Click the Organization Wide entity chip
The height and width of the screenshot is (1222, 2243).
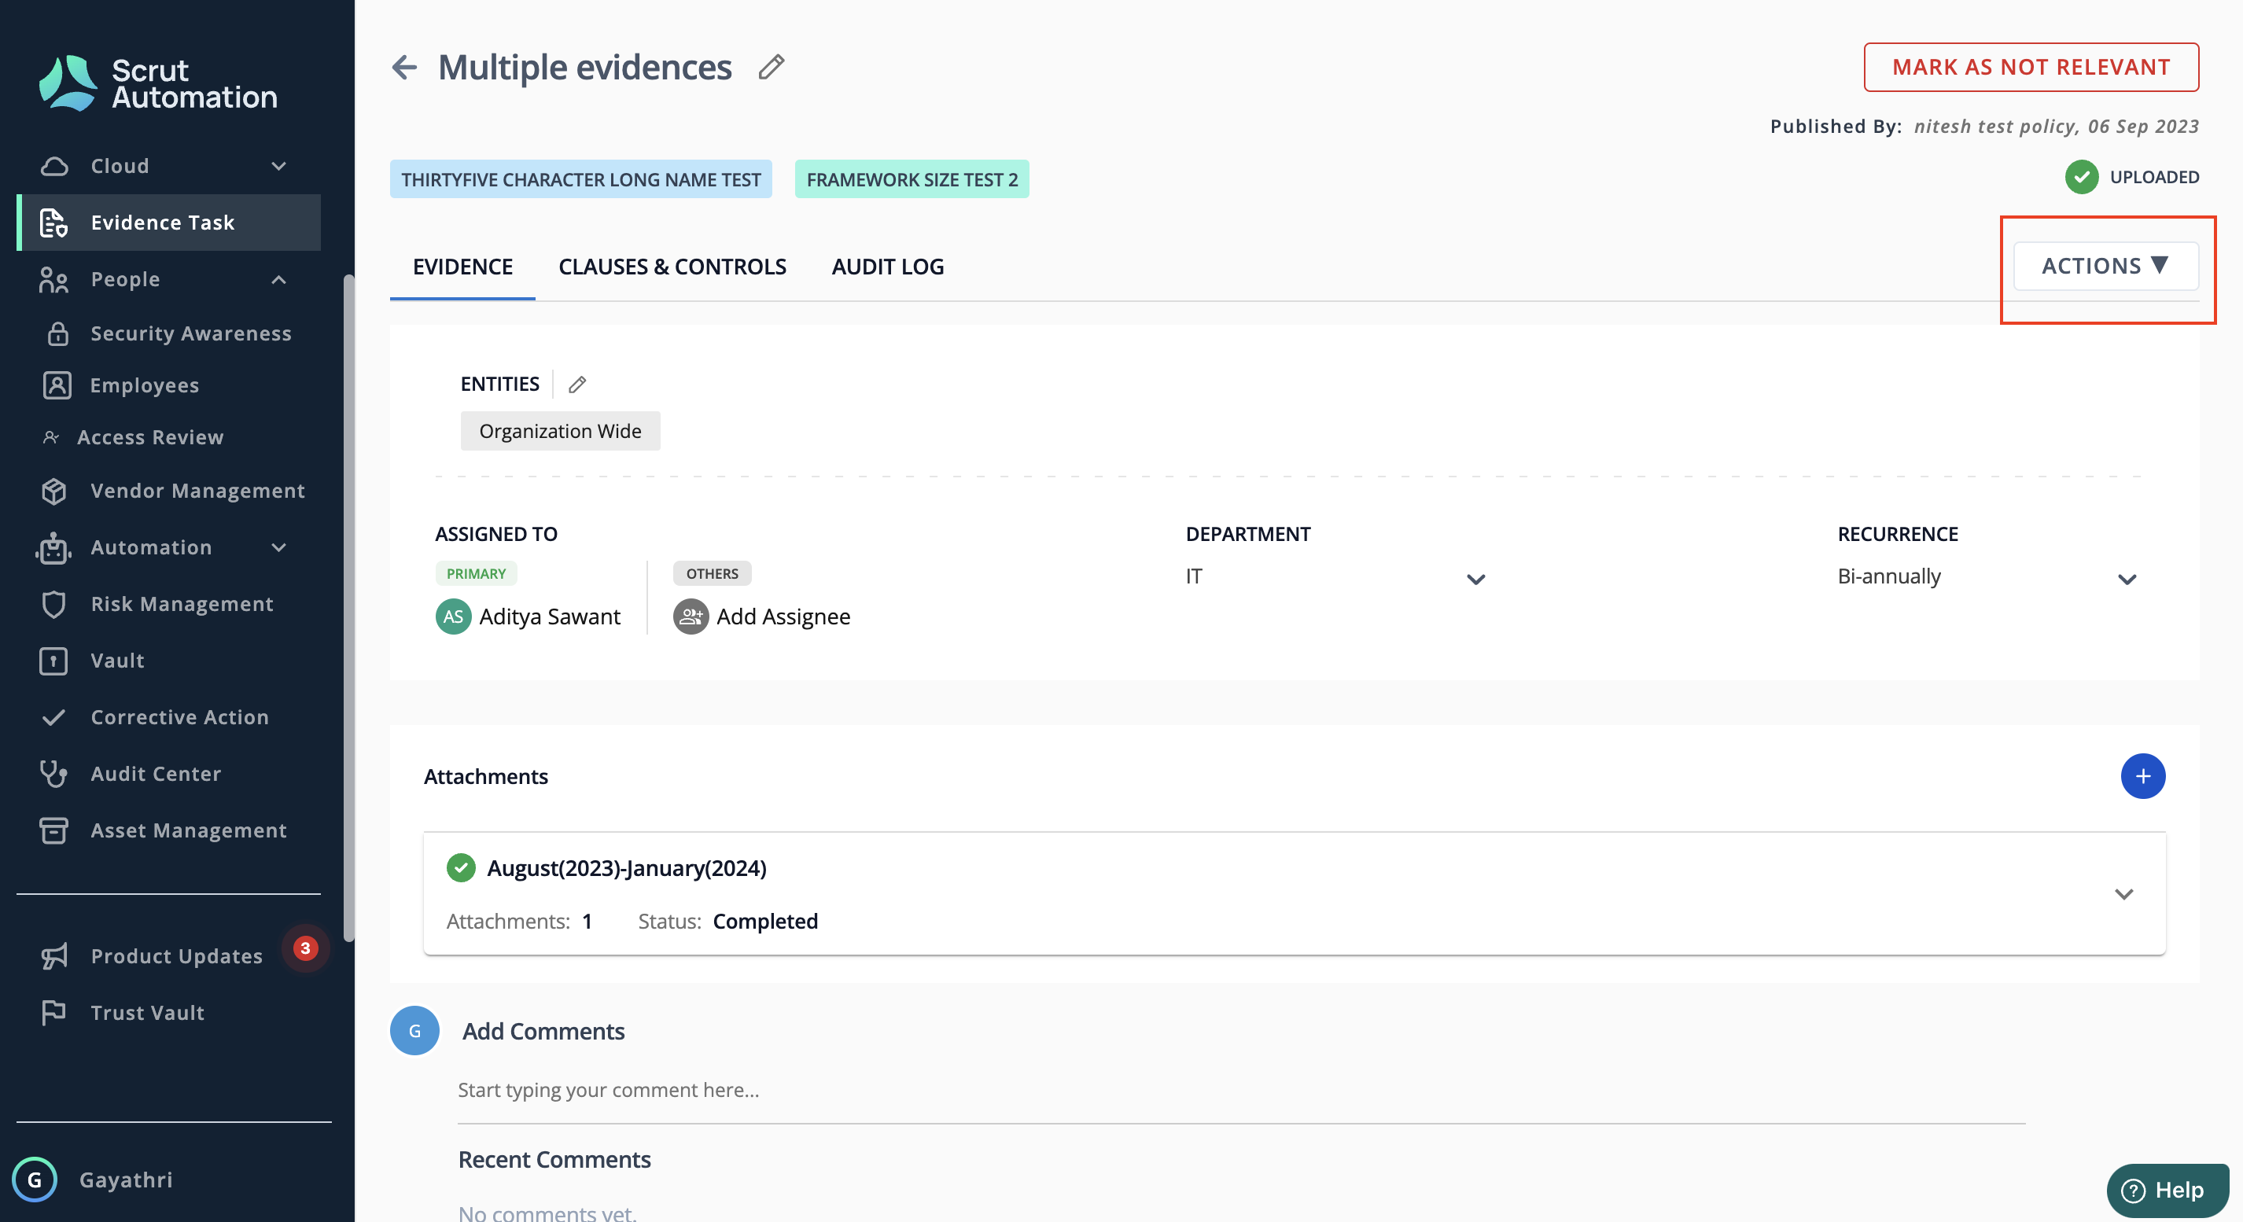click(560, 431)
